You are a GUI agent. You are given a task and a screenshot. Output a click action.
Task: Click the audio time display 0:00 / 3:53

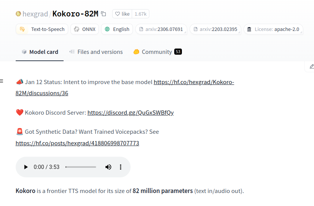pos(46,167)
